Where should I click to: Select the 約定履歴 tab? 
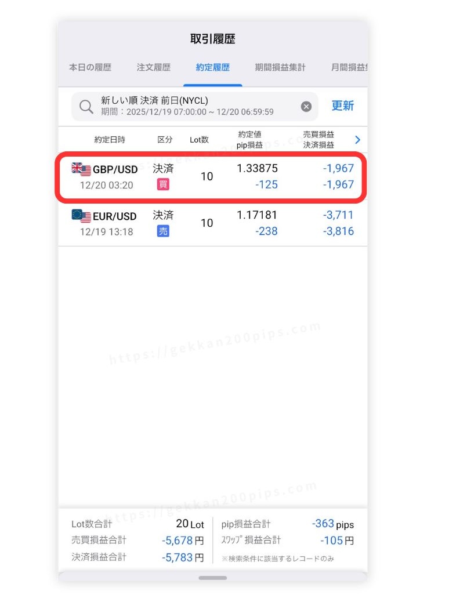click(x=212, y=67)
